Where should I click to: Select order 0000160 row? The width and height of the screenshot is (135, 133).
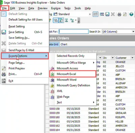(x=55, y=117)
